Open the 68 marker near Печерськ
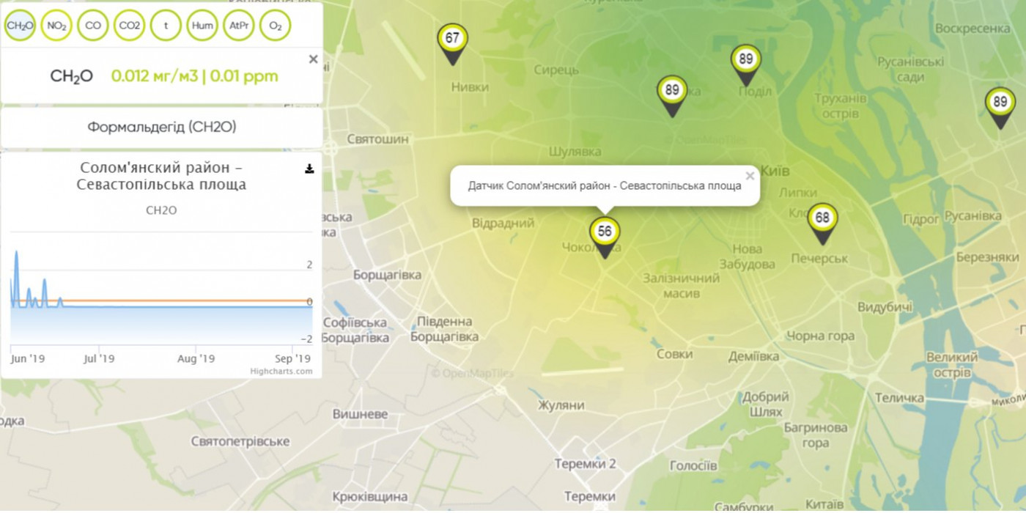Viewport: 1026px width, 513px height. 822,219
